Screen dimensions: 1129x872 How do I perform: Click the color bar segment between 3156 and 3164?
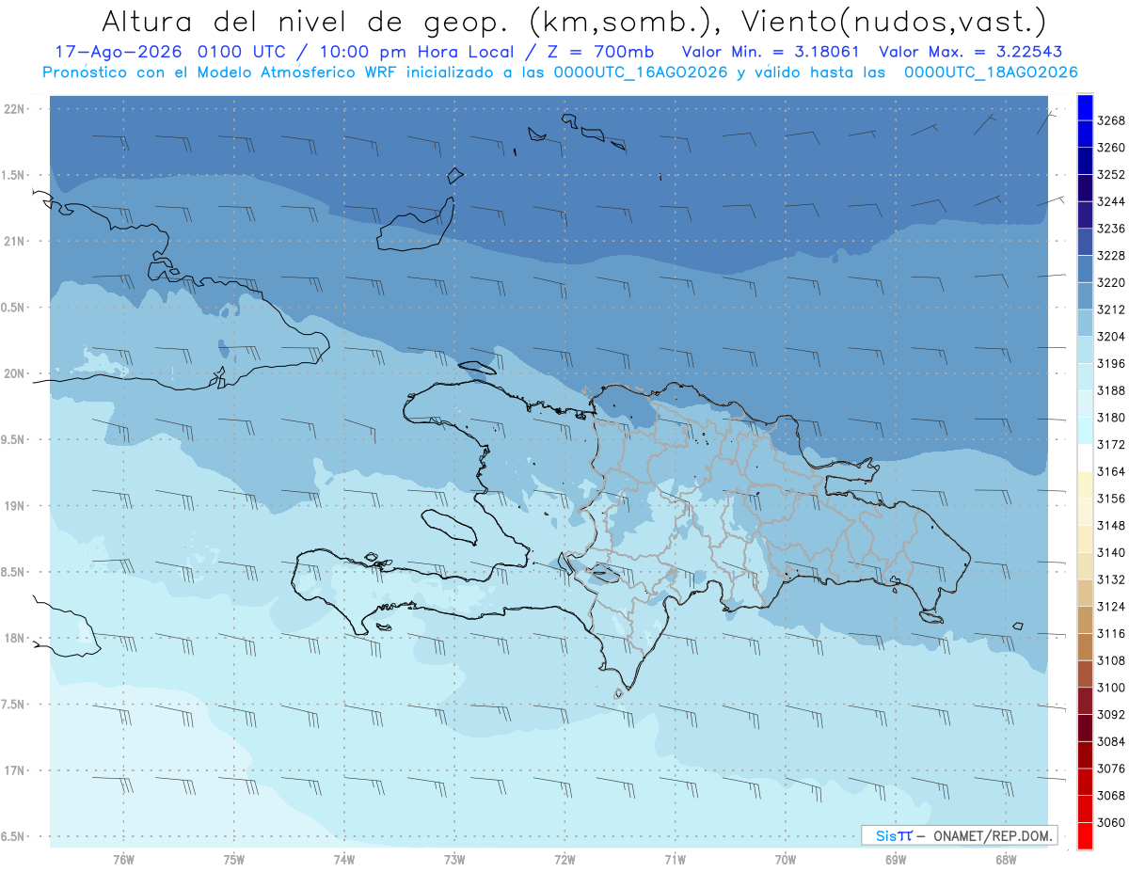coord(1085,485)
